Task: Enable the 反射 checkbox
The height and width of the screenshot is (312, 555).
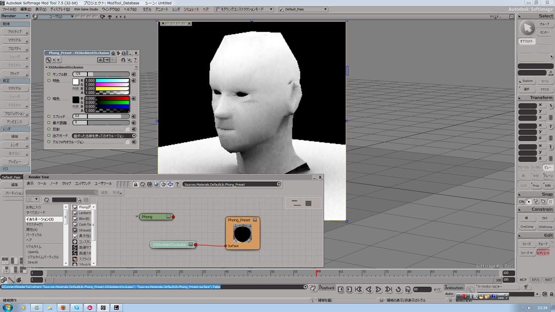Action: [x=128, y=129]
